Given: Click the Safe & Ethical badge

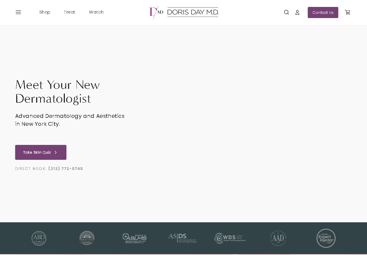Looking at the screenshot, I should [x=87, y=238].
